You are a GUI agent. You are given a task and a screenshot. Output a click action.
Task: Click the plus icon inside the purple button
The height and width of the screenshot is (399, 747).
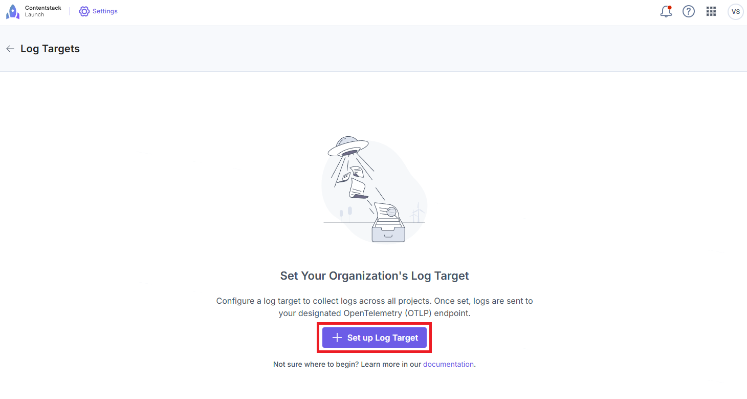point(337,337)
